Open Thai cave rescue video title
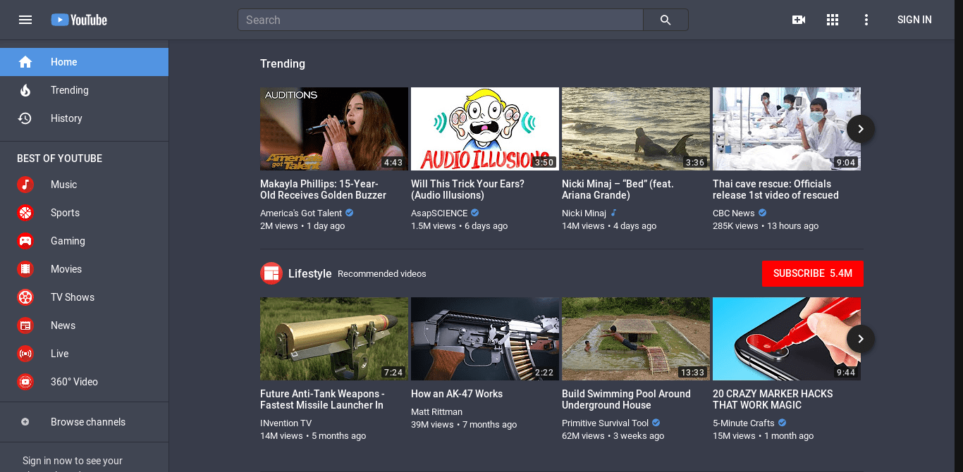The image size is (963, 472). [x=775, y=190]
